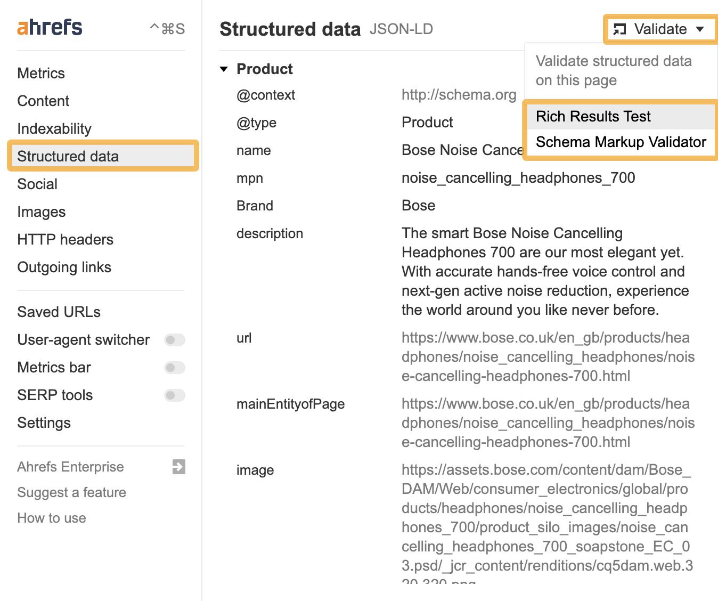Select Structured data in sidebar
Viewport: 718px width, 601px height.
pyautogui.click(x=68, y=156)
